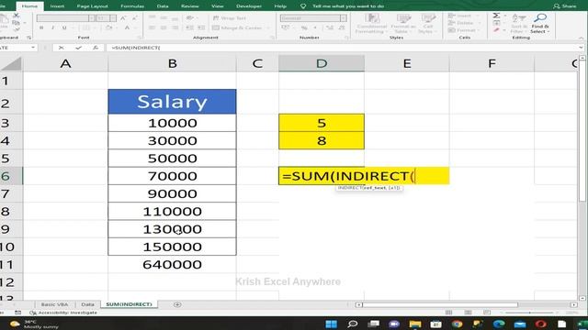The image size is (588, 330).
Task: Open Windows Start menu
Action: click(x=331, y=324)
